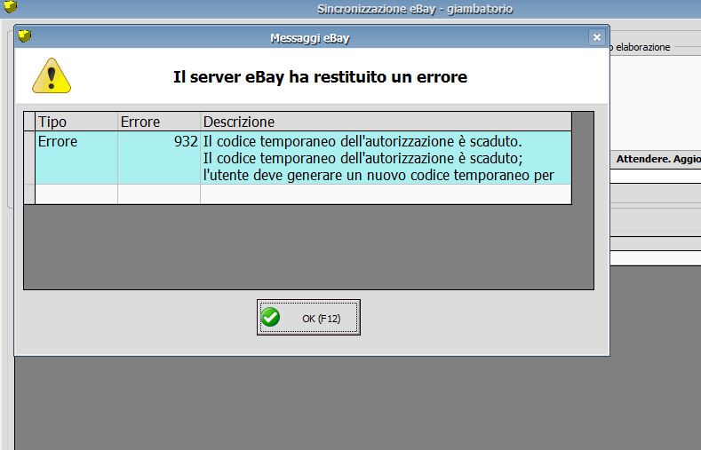Sort by the Tipo column header
This screenshot has height=450, width=701.
pos(76,122)
